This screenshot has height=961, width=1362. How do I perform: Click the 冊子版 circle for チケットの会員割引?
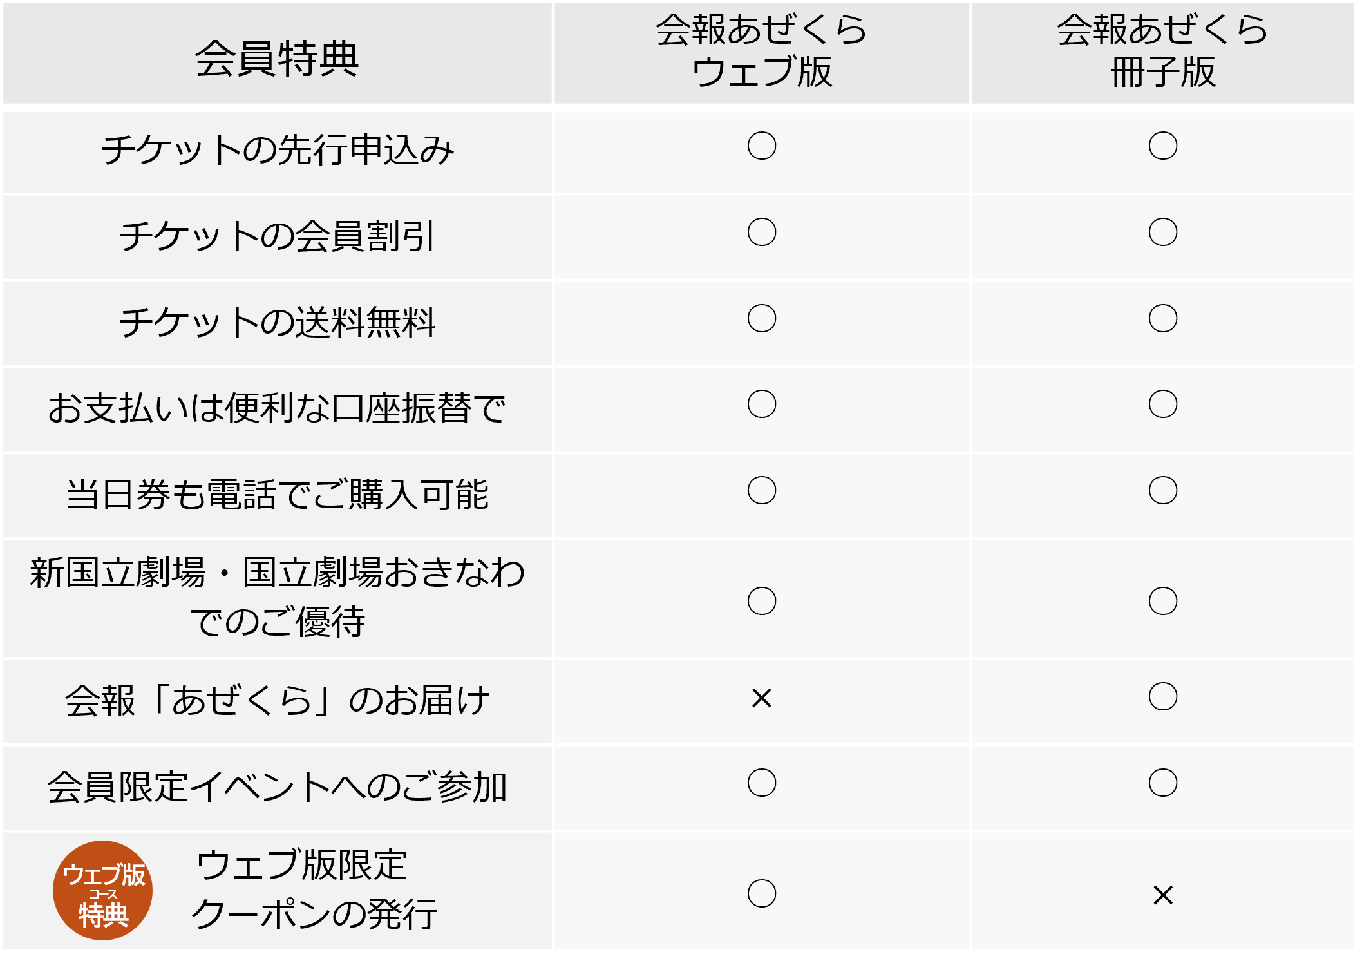(1163, 232)
